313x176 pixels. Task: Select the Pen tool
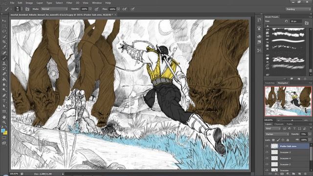(4, 95)
